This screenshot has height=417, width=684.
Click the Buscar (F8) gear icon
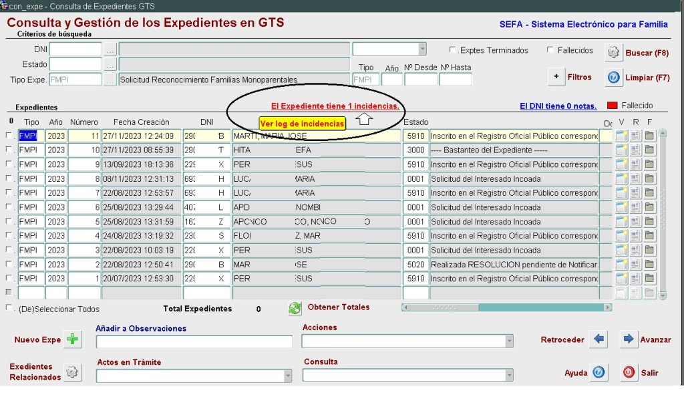[x=613, y=52]
